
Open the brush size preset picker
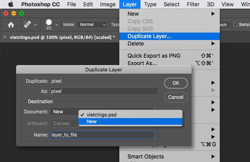click(57, 24)
